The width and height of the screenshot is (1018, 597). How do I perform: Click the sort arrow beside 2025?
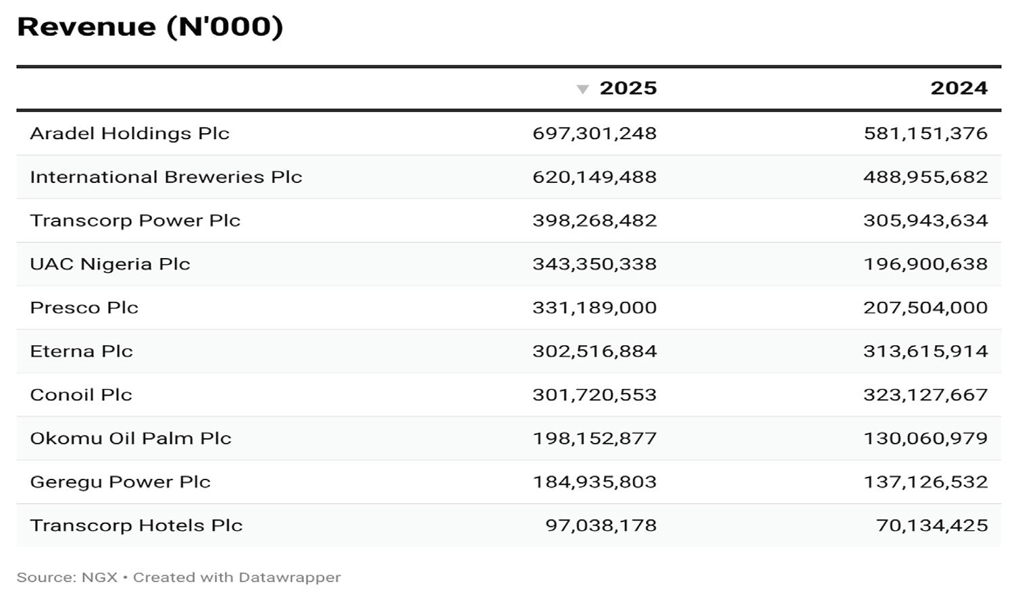tap(582, 89)
